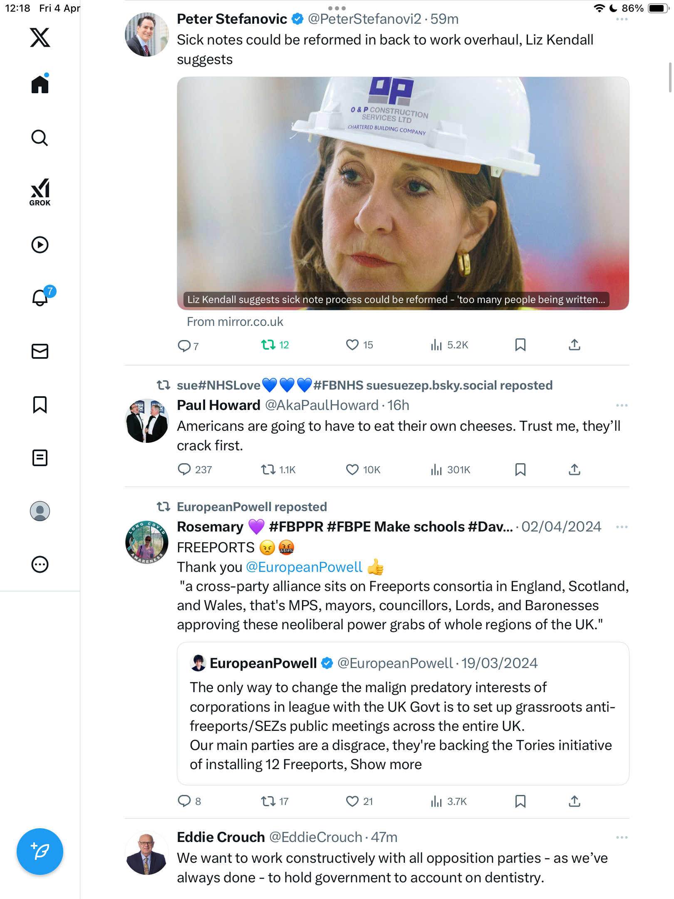Bookmark Rosemary's FREEPORTS post

tap(520, 801)
